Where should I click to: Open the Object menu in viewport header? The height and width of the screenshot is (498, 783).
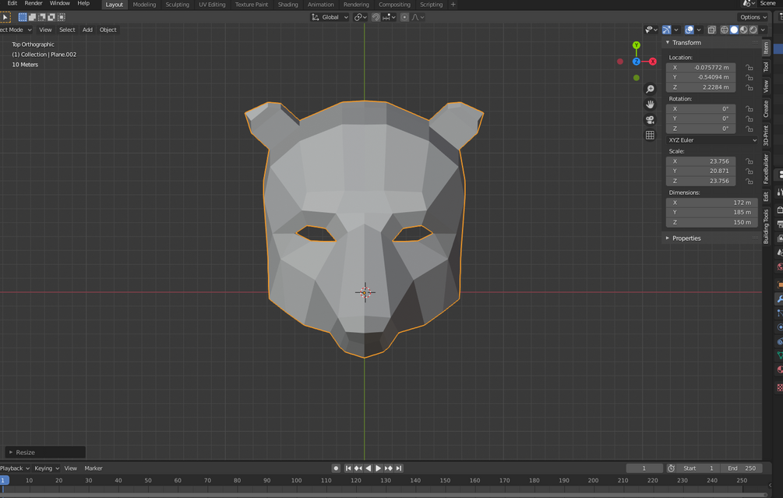pos(108,30)
